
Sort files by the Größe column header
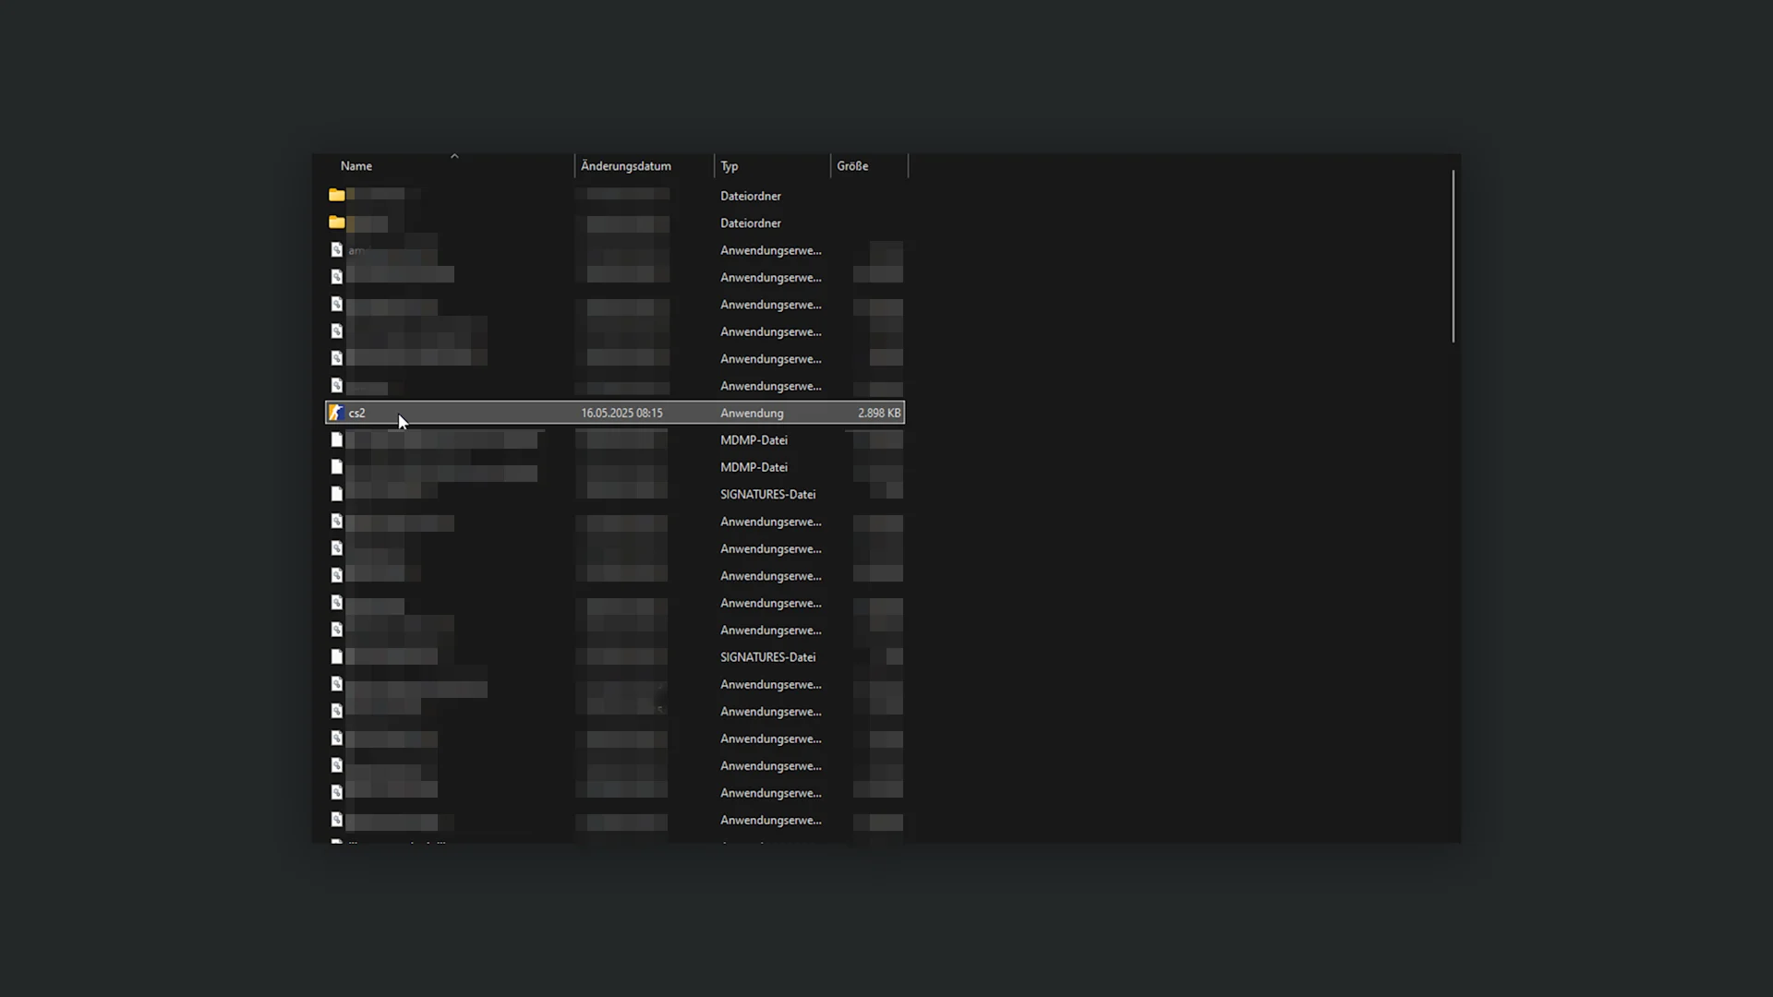pyautogui.click(x=852, y=166)
